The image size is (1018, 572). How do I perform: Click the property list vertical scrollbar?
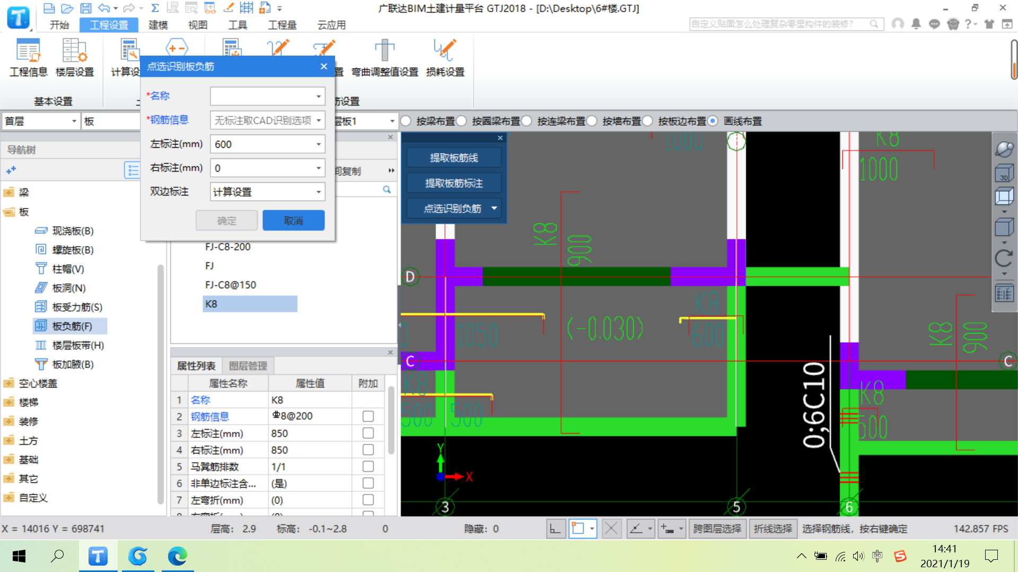tap(391, 421)
